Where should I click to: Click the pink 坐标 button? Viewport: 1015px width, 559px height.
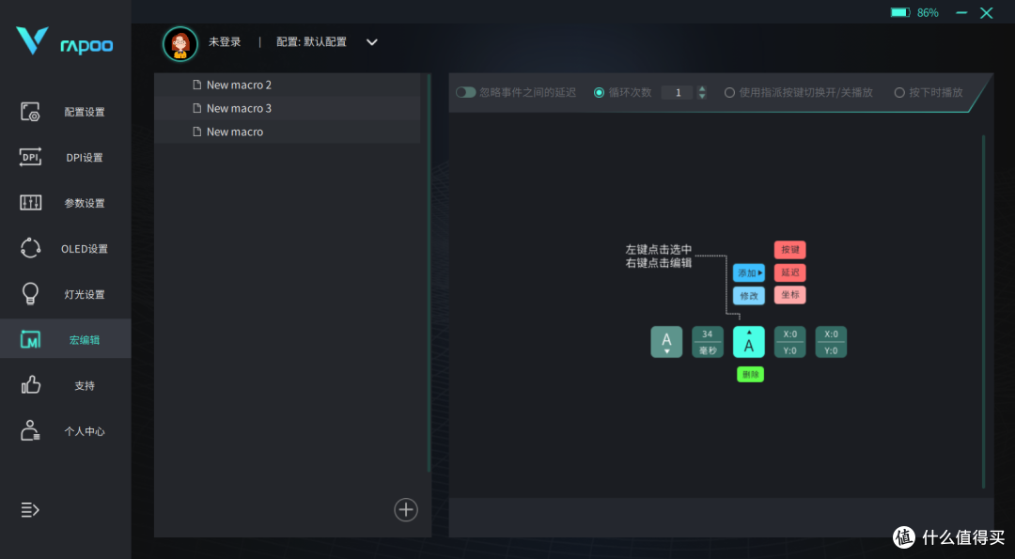click(x=789, y=295)
